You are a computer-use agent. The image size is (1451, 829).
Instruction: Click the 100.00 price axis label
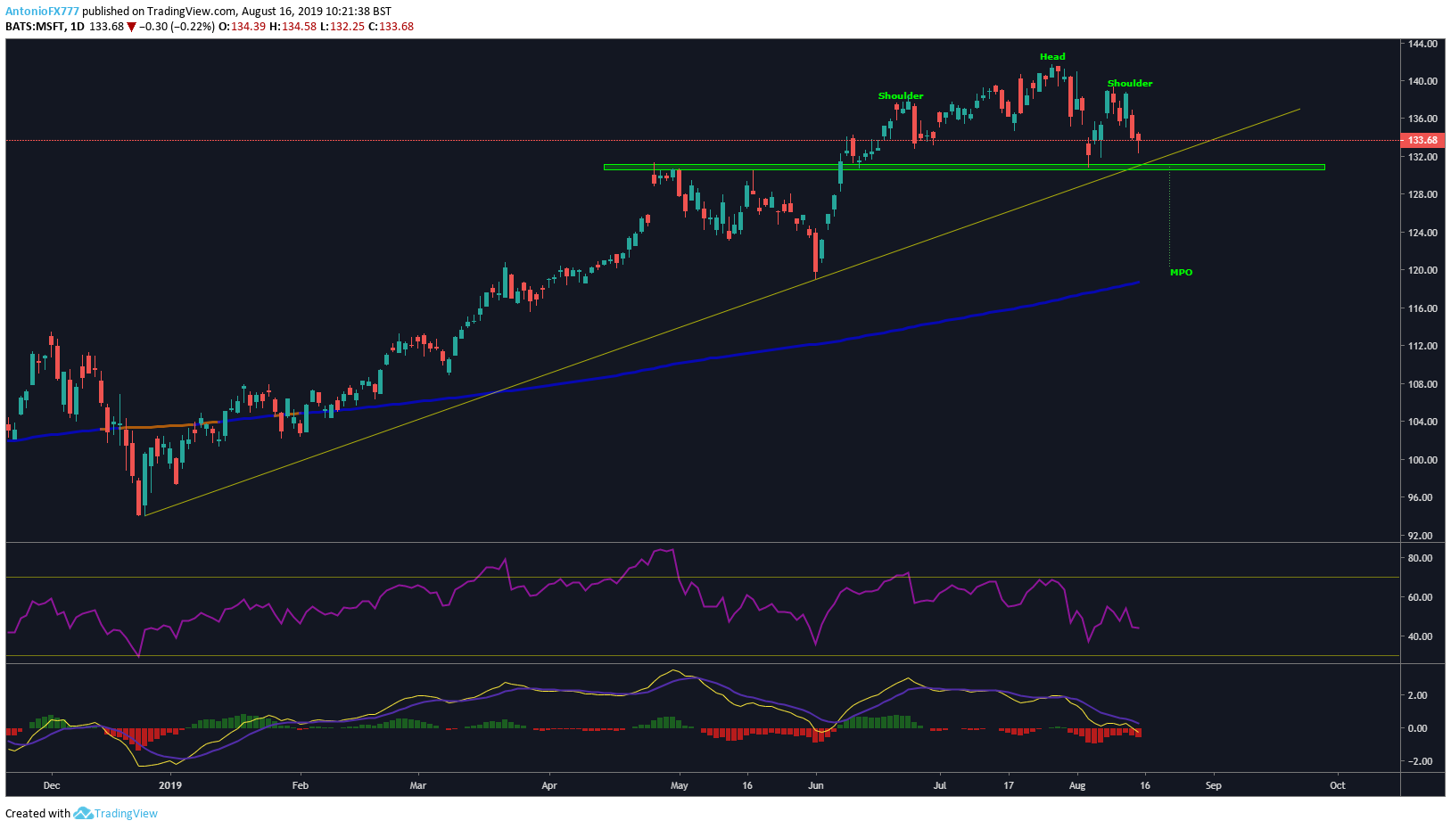point(1422,460)
